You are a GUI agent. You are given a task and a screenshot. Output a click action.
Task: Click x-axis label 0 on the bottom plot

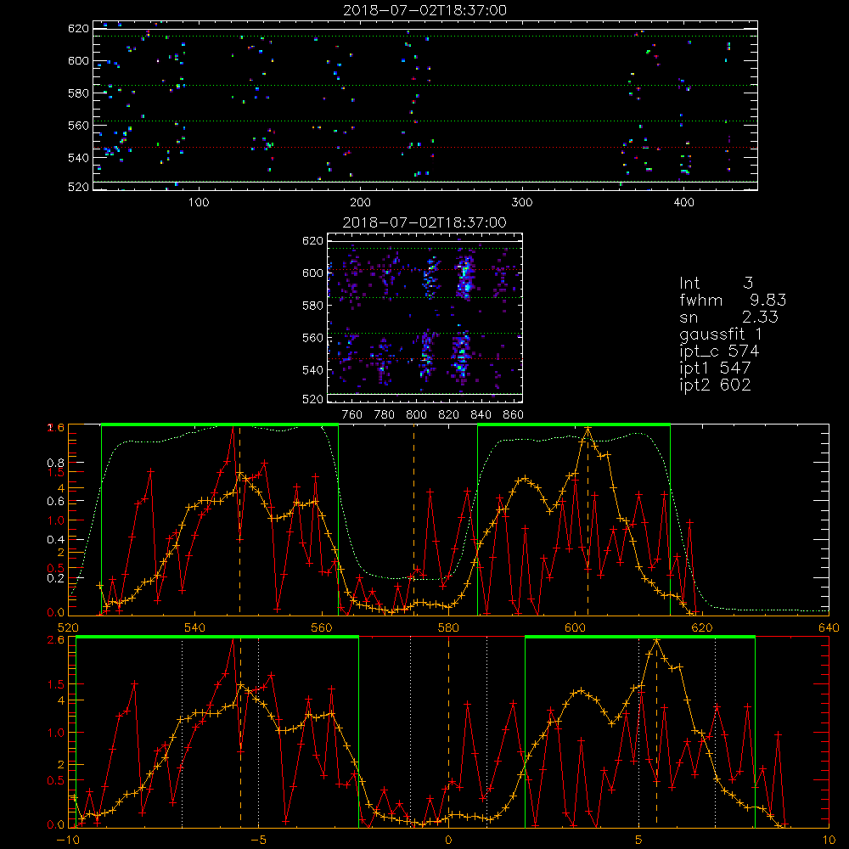pos(448,841)
